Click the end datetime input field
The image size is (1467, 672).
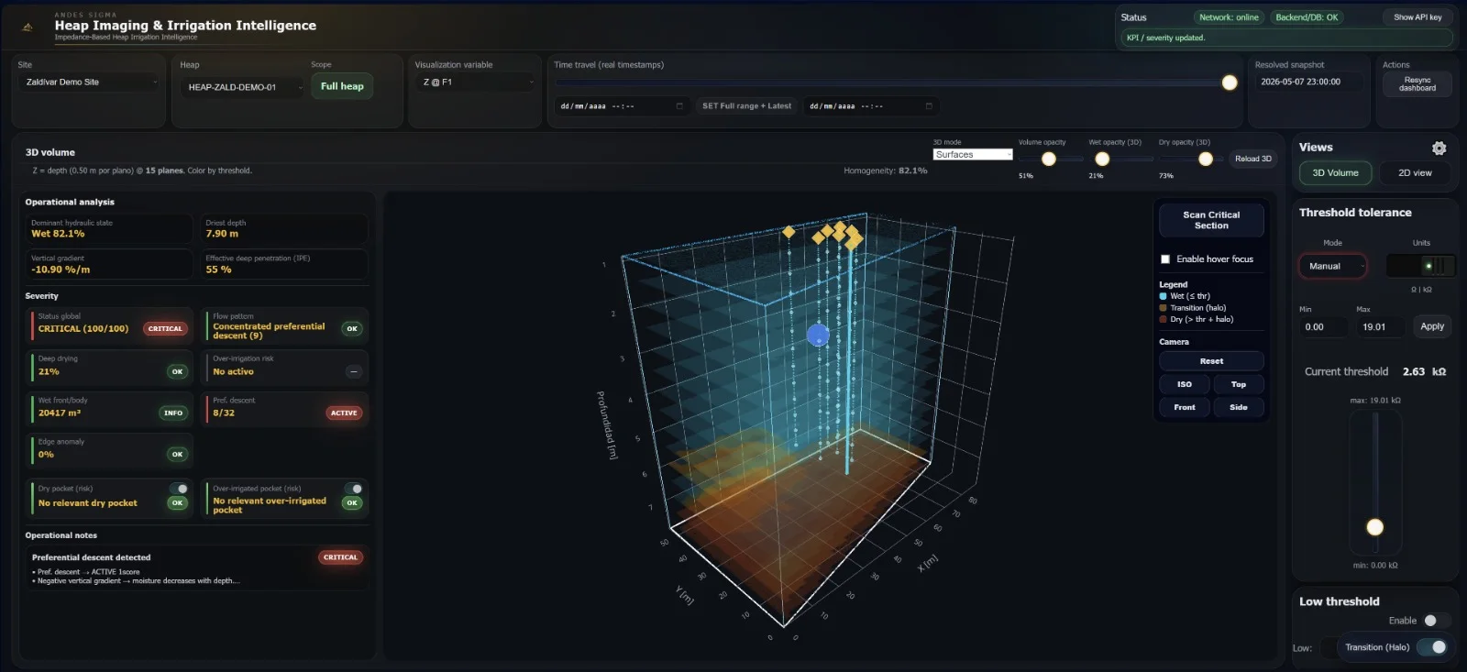point(871,106)
